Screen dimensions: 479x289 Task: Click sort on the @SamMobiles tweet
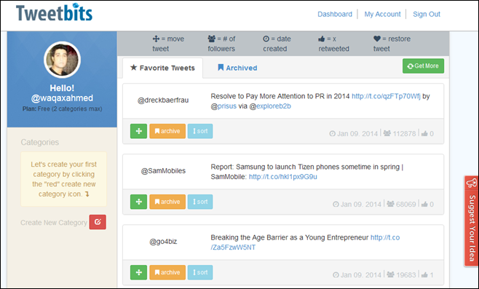[200, 202]
